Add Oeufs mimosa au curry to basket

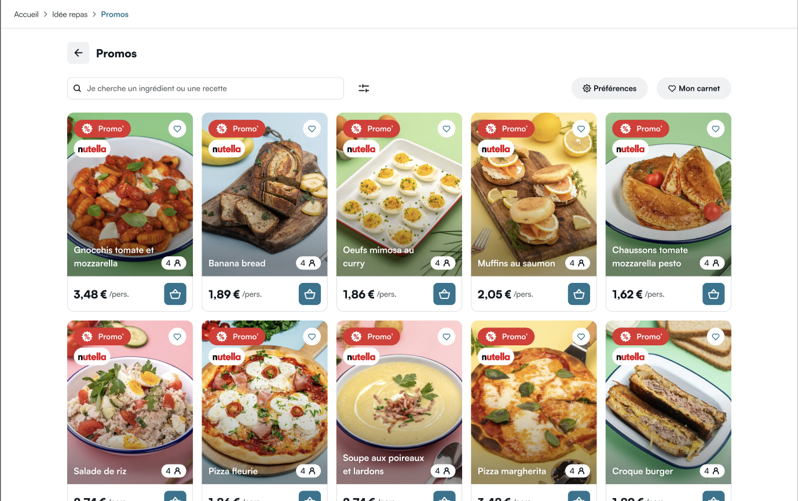tap(444, 294)
